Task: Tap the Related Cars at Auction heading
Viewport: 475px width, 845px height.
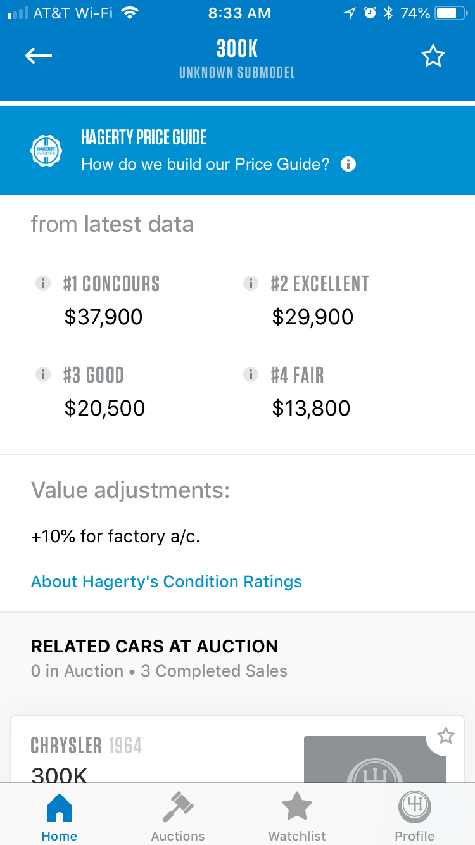Action: click(155, 646)
